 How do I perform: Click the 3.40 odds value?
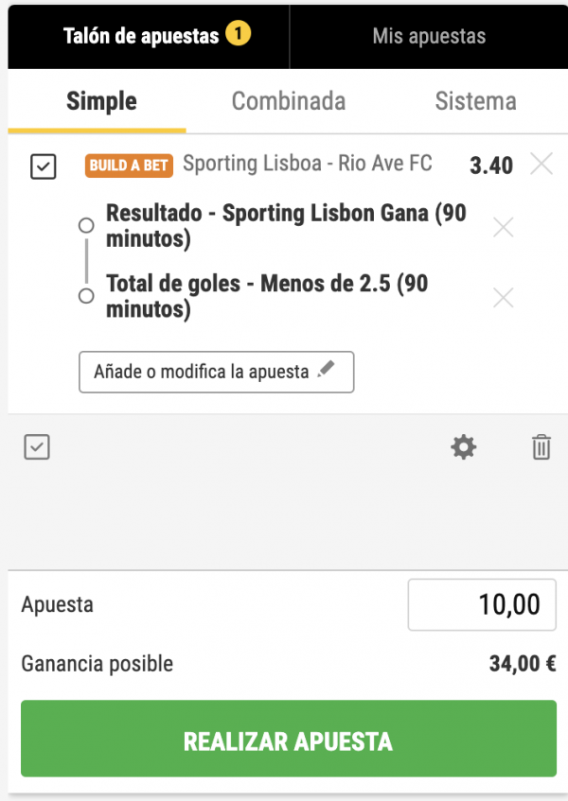pos(491,166)
